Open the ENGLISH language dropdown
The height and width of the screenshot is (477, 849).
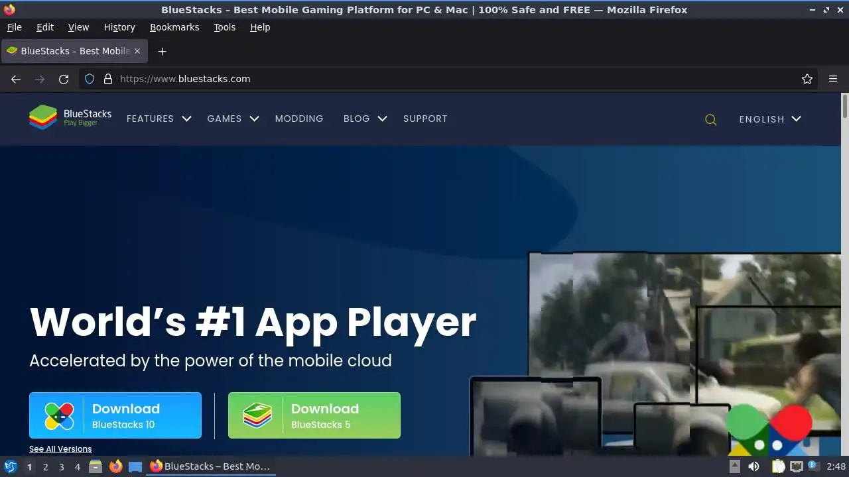pos(770,119)
